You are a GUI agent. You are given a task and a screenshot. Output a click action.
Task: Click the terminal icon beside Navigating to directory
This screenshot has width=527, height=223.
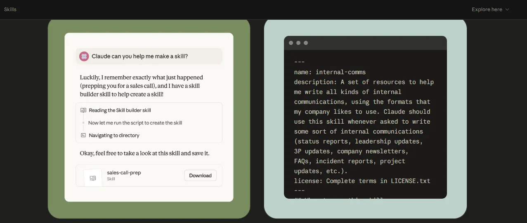click(x=83, y=135)
